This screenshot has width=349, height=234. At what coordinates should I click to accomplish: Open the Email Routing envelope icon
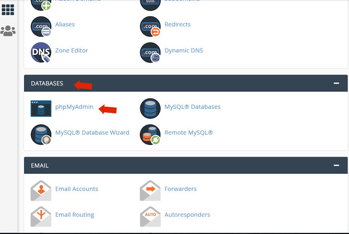click(x=41, y=217)
